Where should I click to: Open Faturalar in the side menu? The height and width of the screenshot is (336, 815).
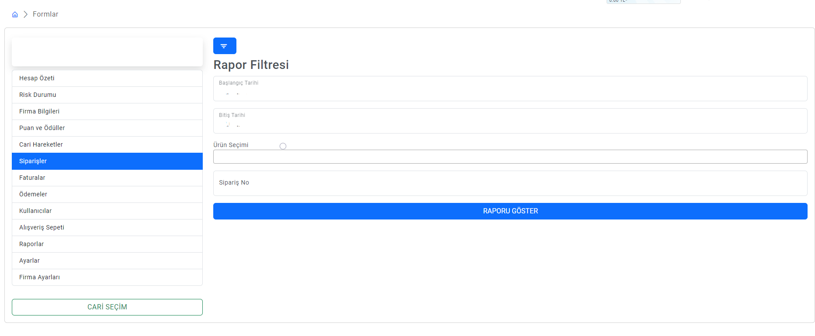click(107, 178)
